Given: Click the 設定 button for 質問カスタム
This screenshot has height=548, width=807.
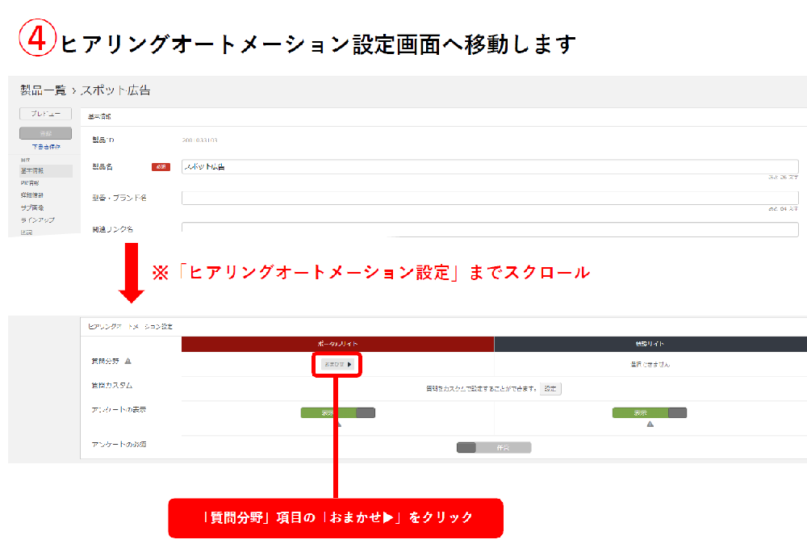Looking at the screenshot, I should 550,388.
